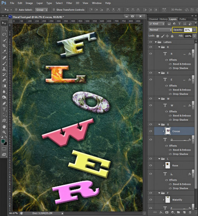Click the foreground color swatch
Image resolution: width=198 pixels, height=216 pixels.
[x=3, y=141]
